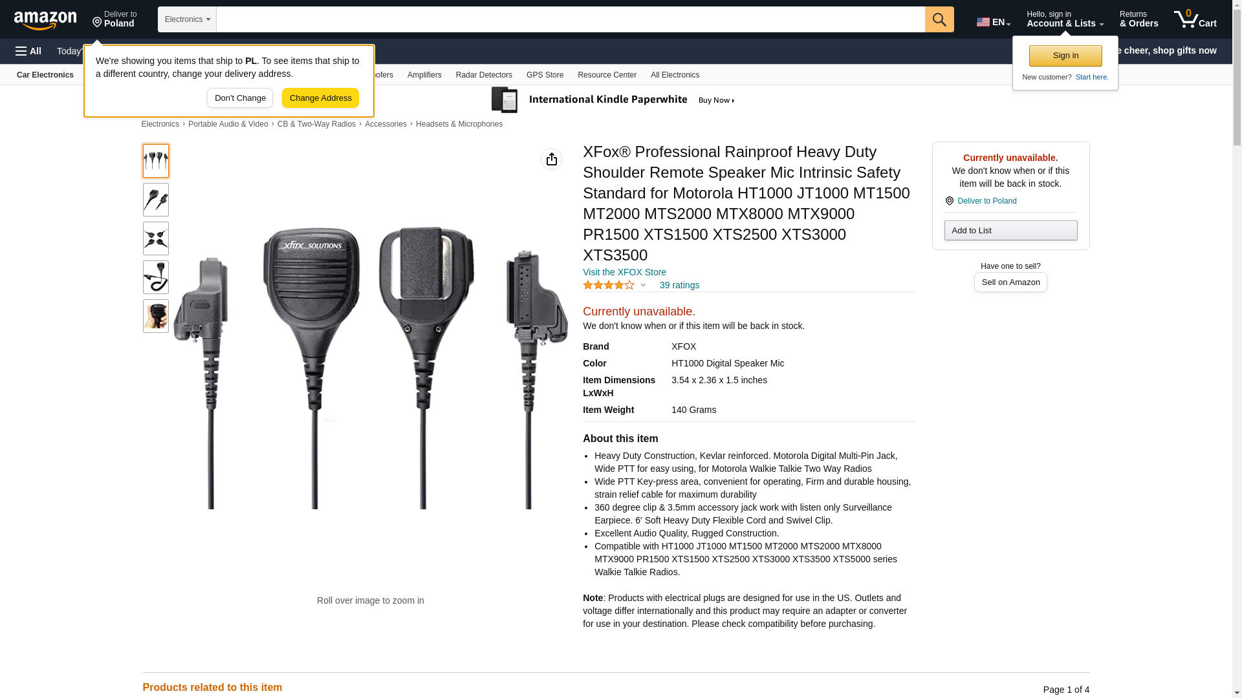The height and width of the screenshot is (698, 1242).
Task: Click into the search input field
Action: coord(571,19)
